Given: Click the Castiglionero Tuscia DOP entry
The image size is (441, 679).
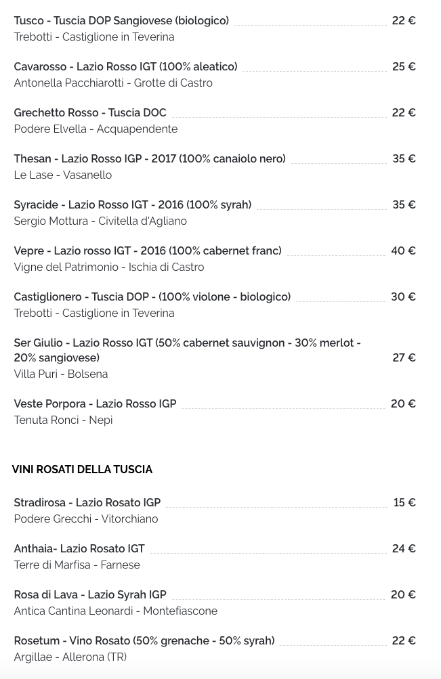Looking at the screenshot, I should (152, 297).
